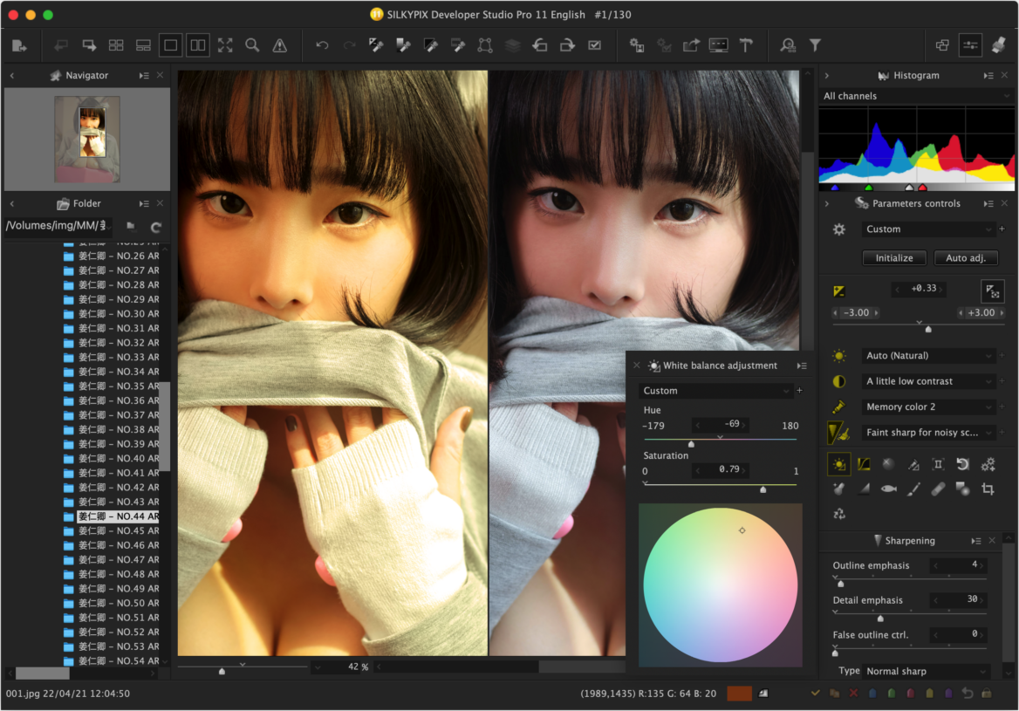Switch to combination view mode
Viewport: 1019px width, 711px height.
point(144,45)
